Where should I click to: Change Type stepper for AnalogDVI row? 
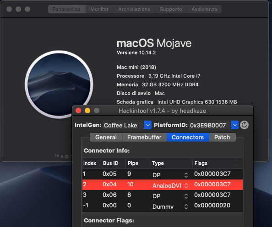point(186,185)
